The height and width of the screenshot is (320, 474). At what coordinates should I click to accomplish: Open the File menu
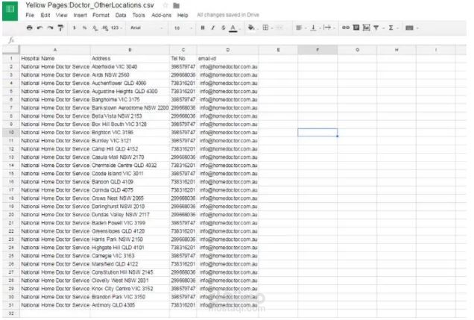point(30,15)
